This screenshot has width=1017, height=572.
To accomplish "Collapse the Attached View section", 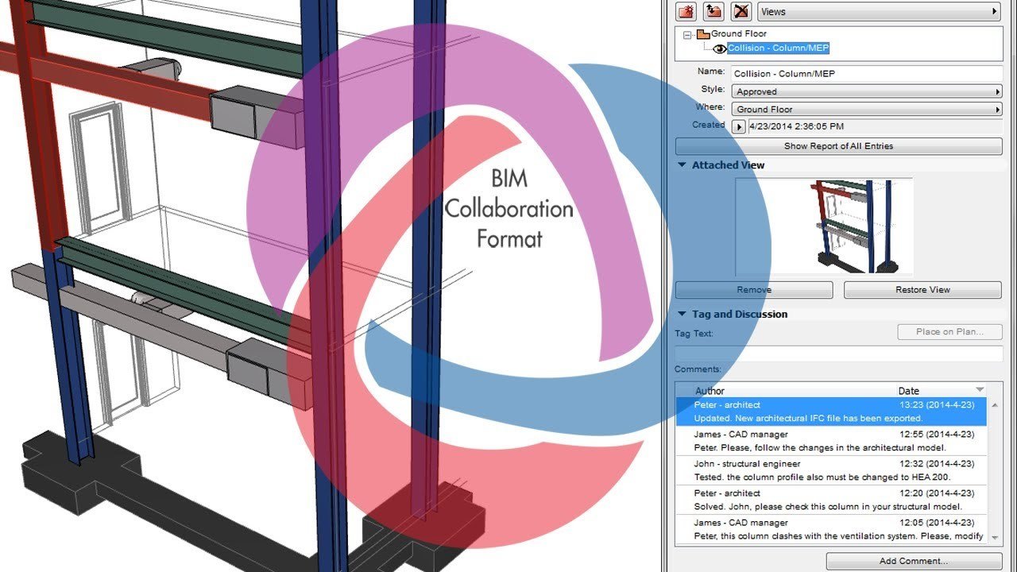I will tap(682, 165).
